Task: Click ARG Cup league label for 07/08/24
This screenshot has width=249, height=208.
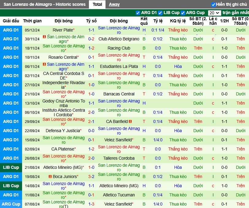Action: (11, 204)
